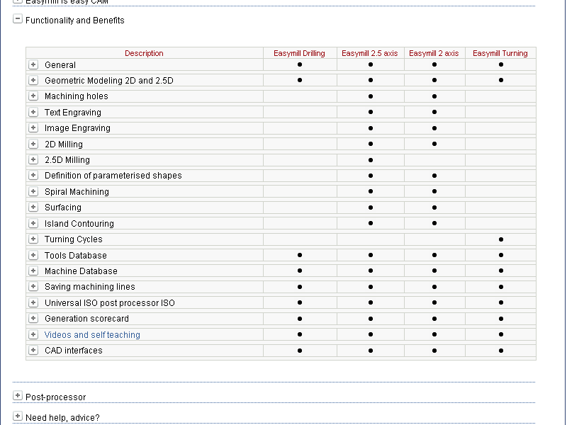Select the Easymill 2.5 axis column header

pos(369,53)
